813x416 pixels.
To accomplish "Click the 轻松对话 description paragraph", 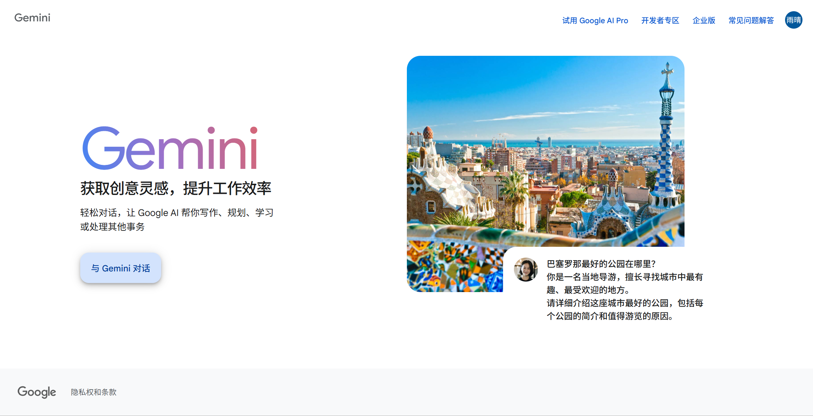I will pyautogui.click(x=177, y=220).
